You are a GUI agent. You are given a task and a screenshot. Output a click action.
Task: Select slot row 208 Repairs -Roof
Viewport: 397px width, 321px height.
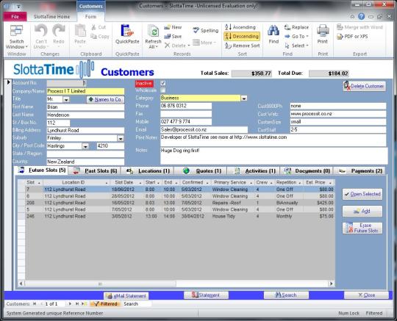coord(176,203)
